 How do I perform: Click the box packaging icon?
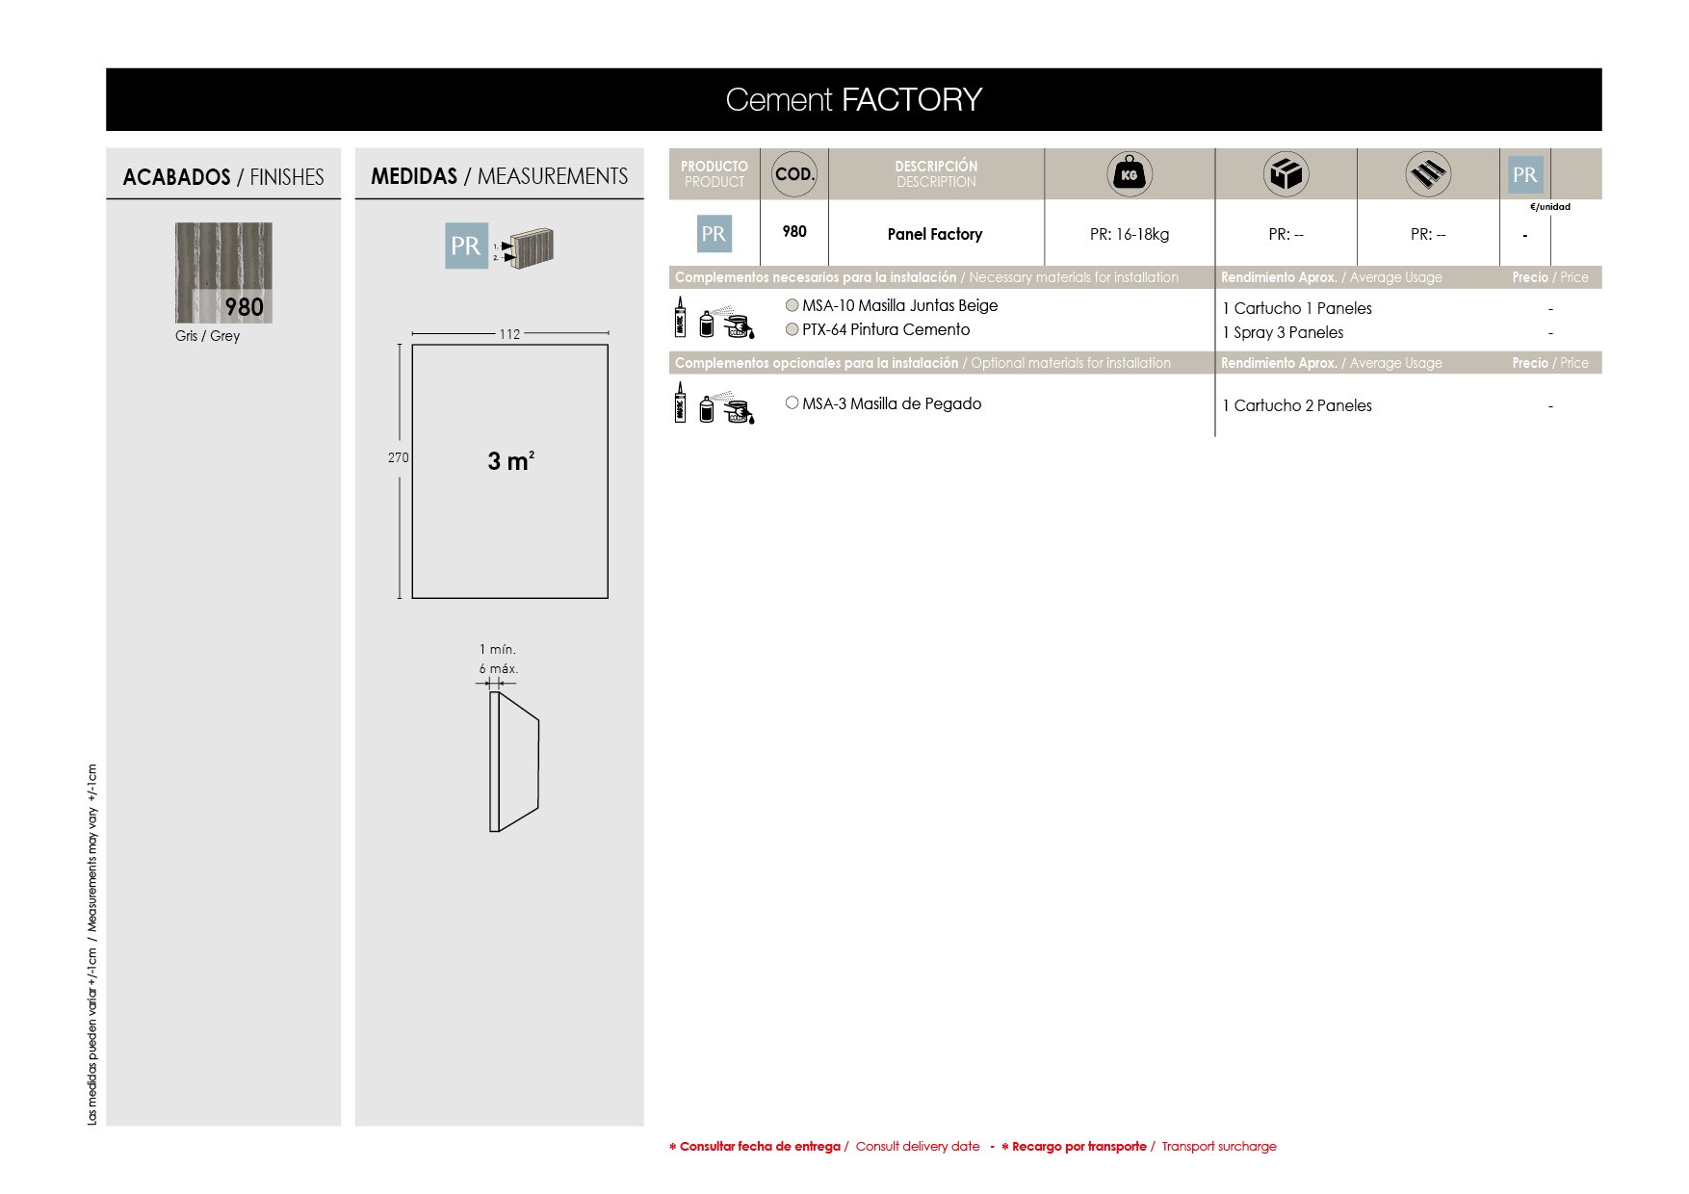point(1286,174)
